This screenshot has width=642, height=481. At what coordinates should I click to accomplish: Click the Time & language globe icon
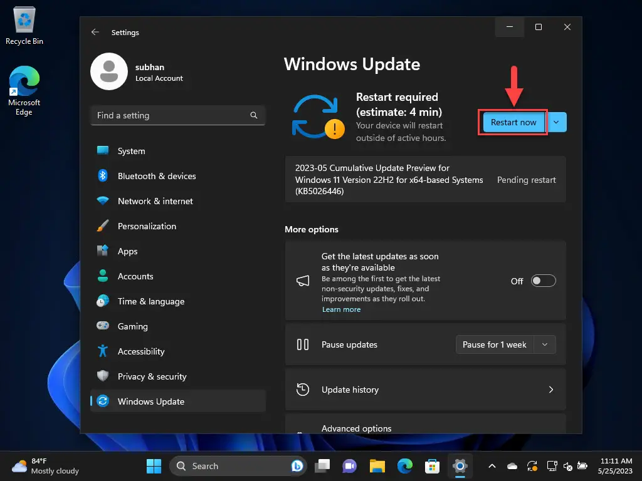tap(103, 301)
